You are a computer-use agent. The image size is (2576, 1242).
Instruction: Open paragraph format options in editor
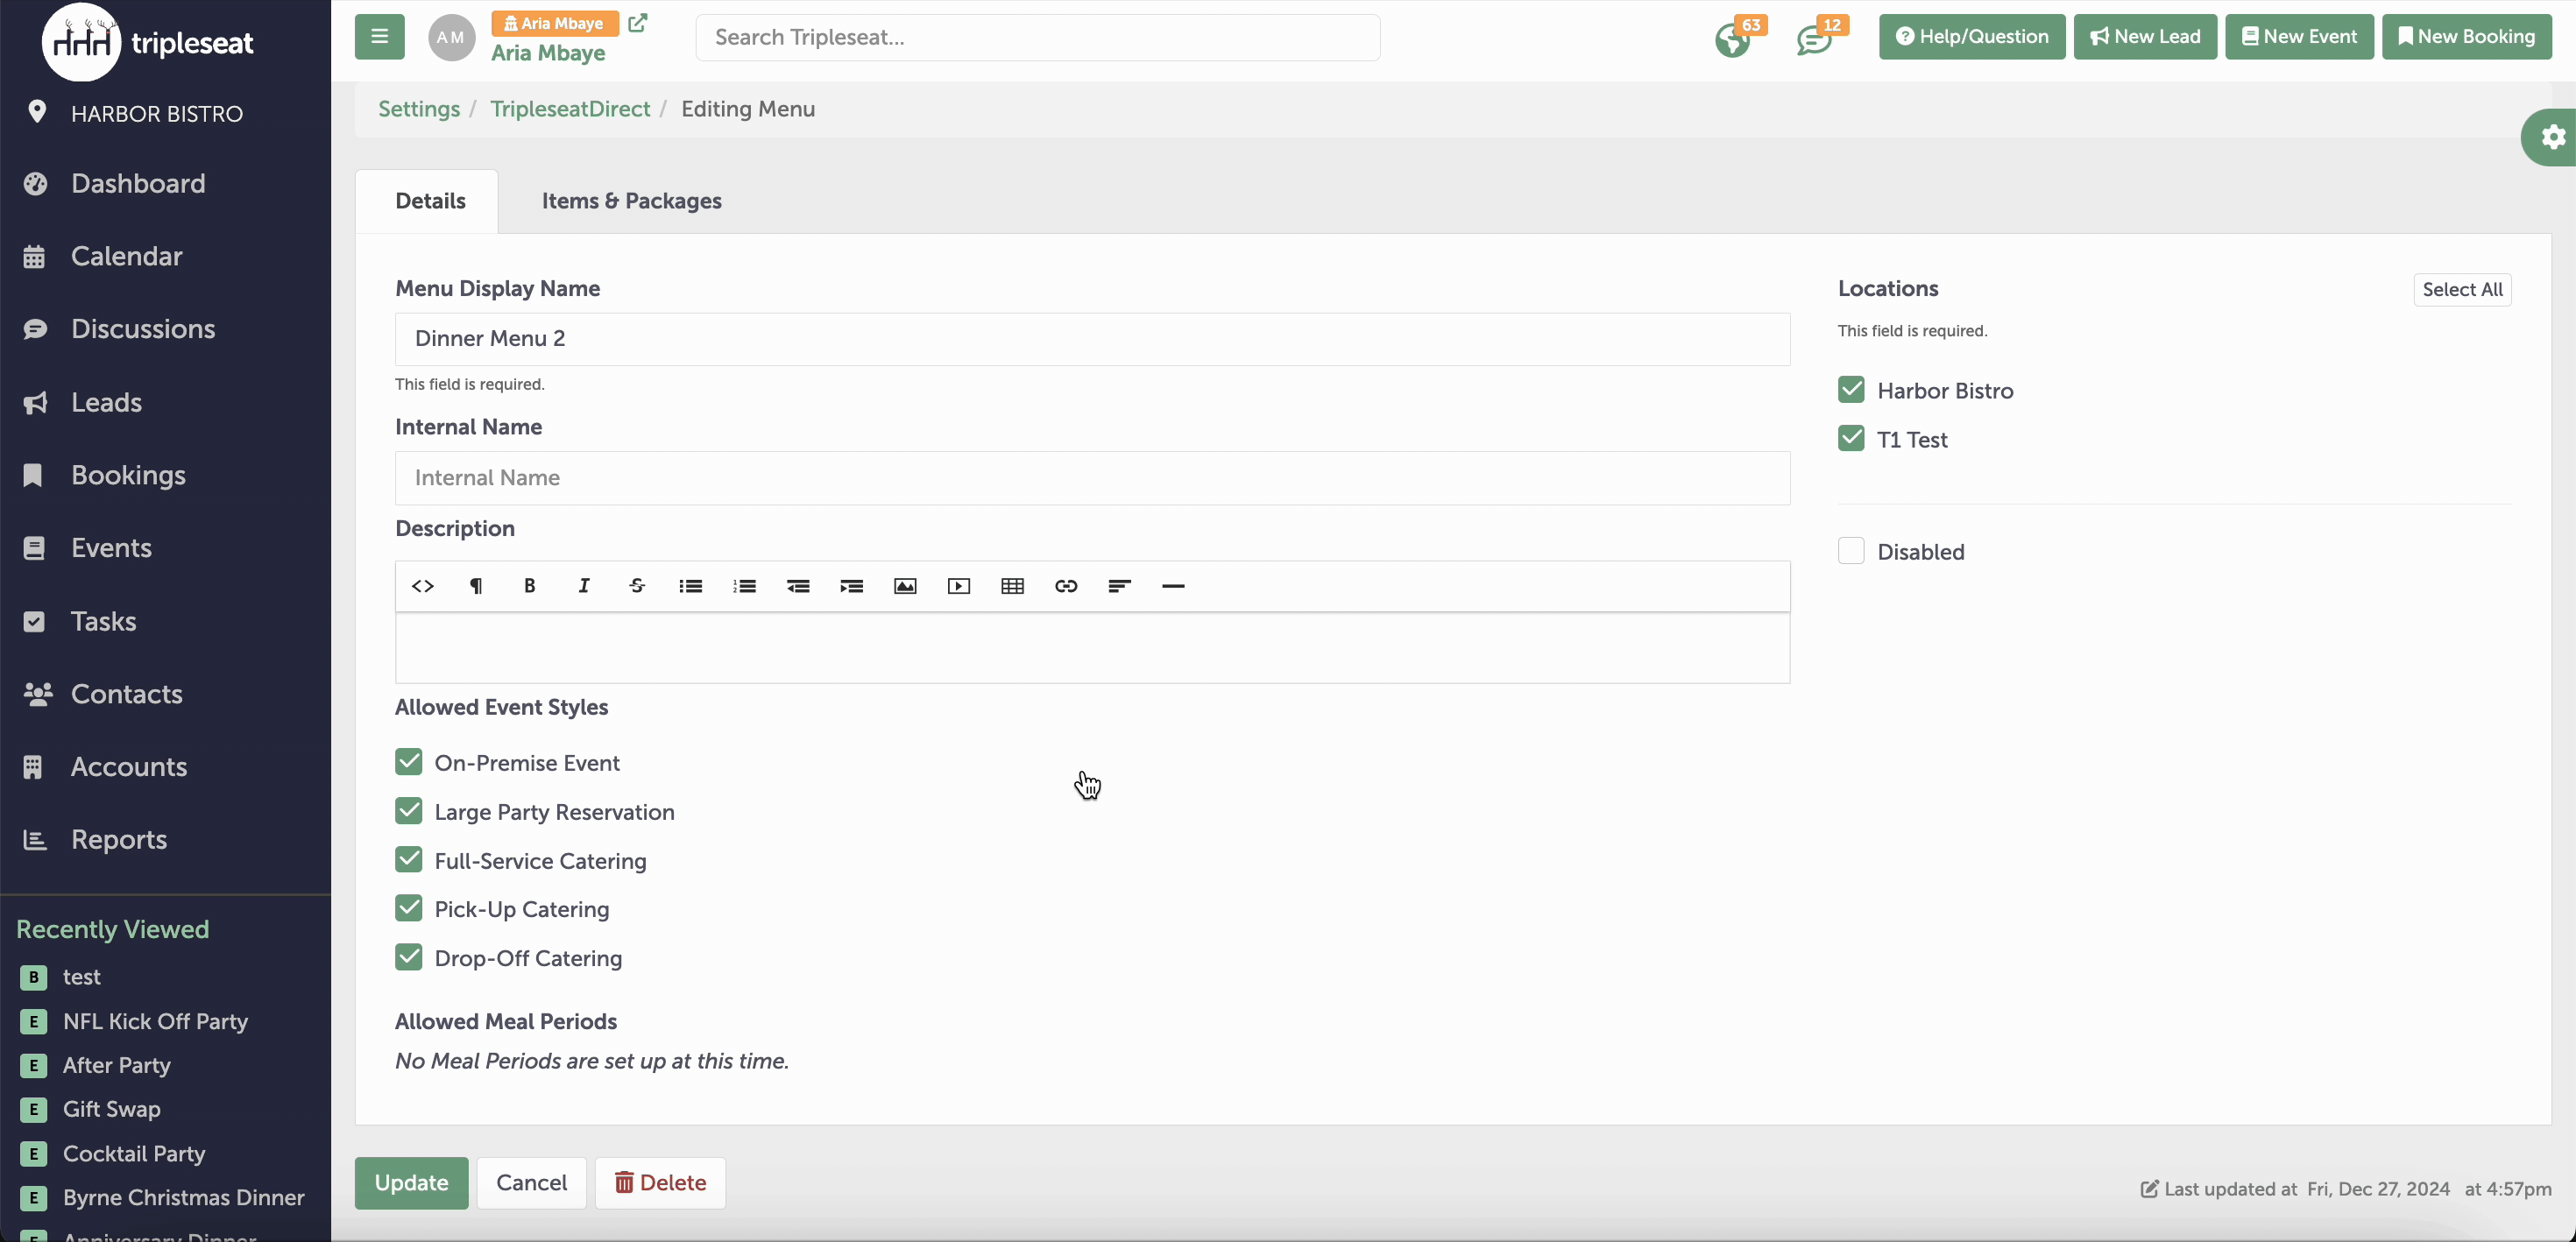pyautogui.click(x=476, y=586)
